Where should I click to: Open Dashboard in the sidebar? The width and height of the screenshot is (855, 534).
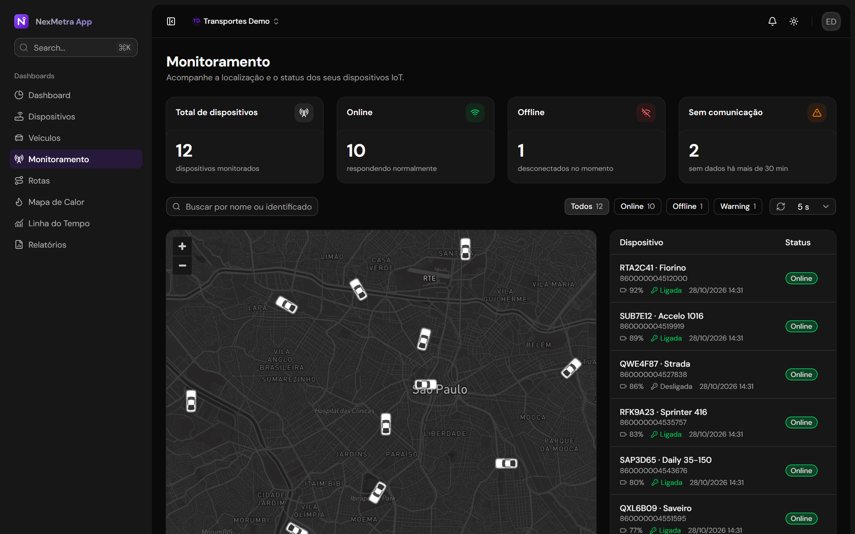pos(76,95)
